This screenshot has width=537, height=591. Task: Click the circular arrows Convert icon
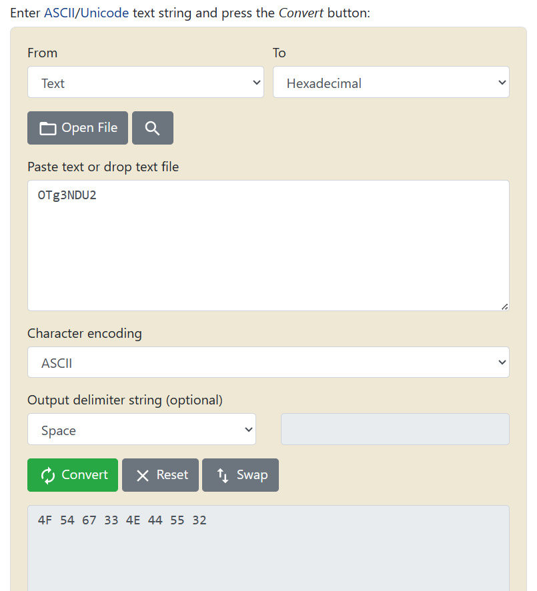tap(47, 475)
